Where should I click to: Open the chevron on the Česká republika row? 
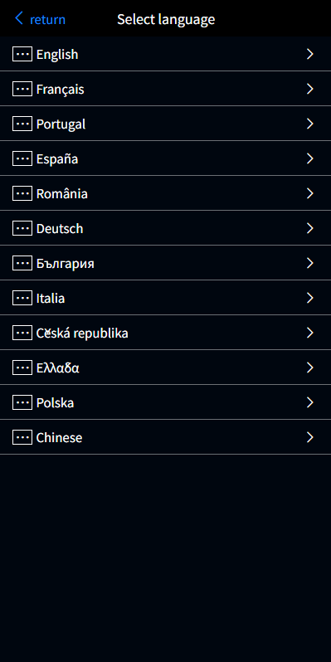(x=310, y=333)
